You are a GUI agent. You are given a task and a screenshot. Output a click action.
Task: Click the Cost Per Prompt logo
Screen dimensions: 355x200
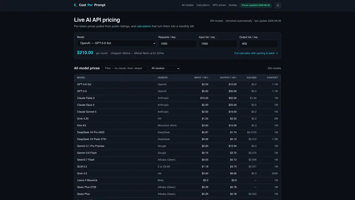click(x=90, y=5)
